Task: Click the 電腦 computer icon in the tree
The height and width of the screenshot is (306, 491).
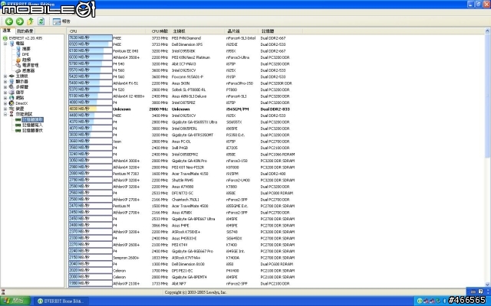Action: click(12, 44)
